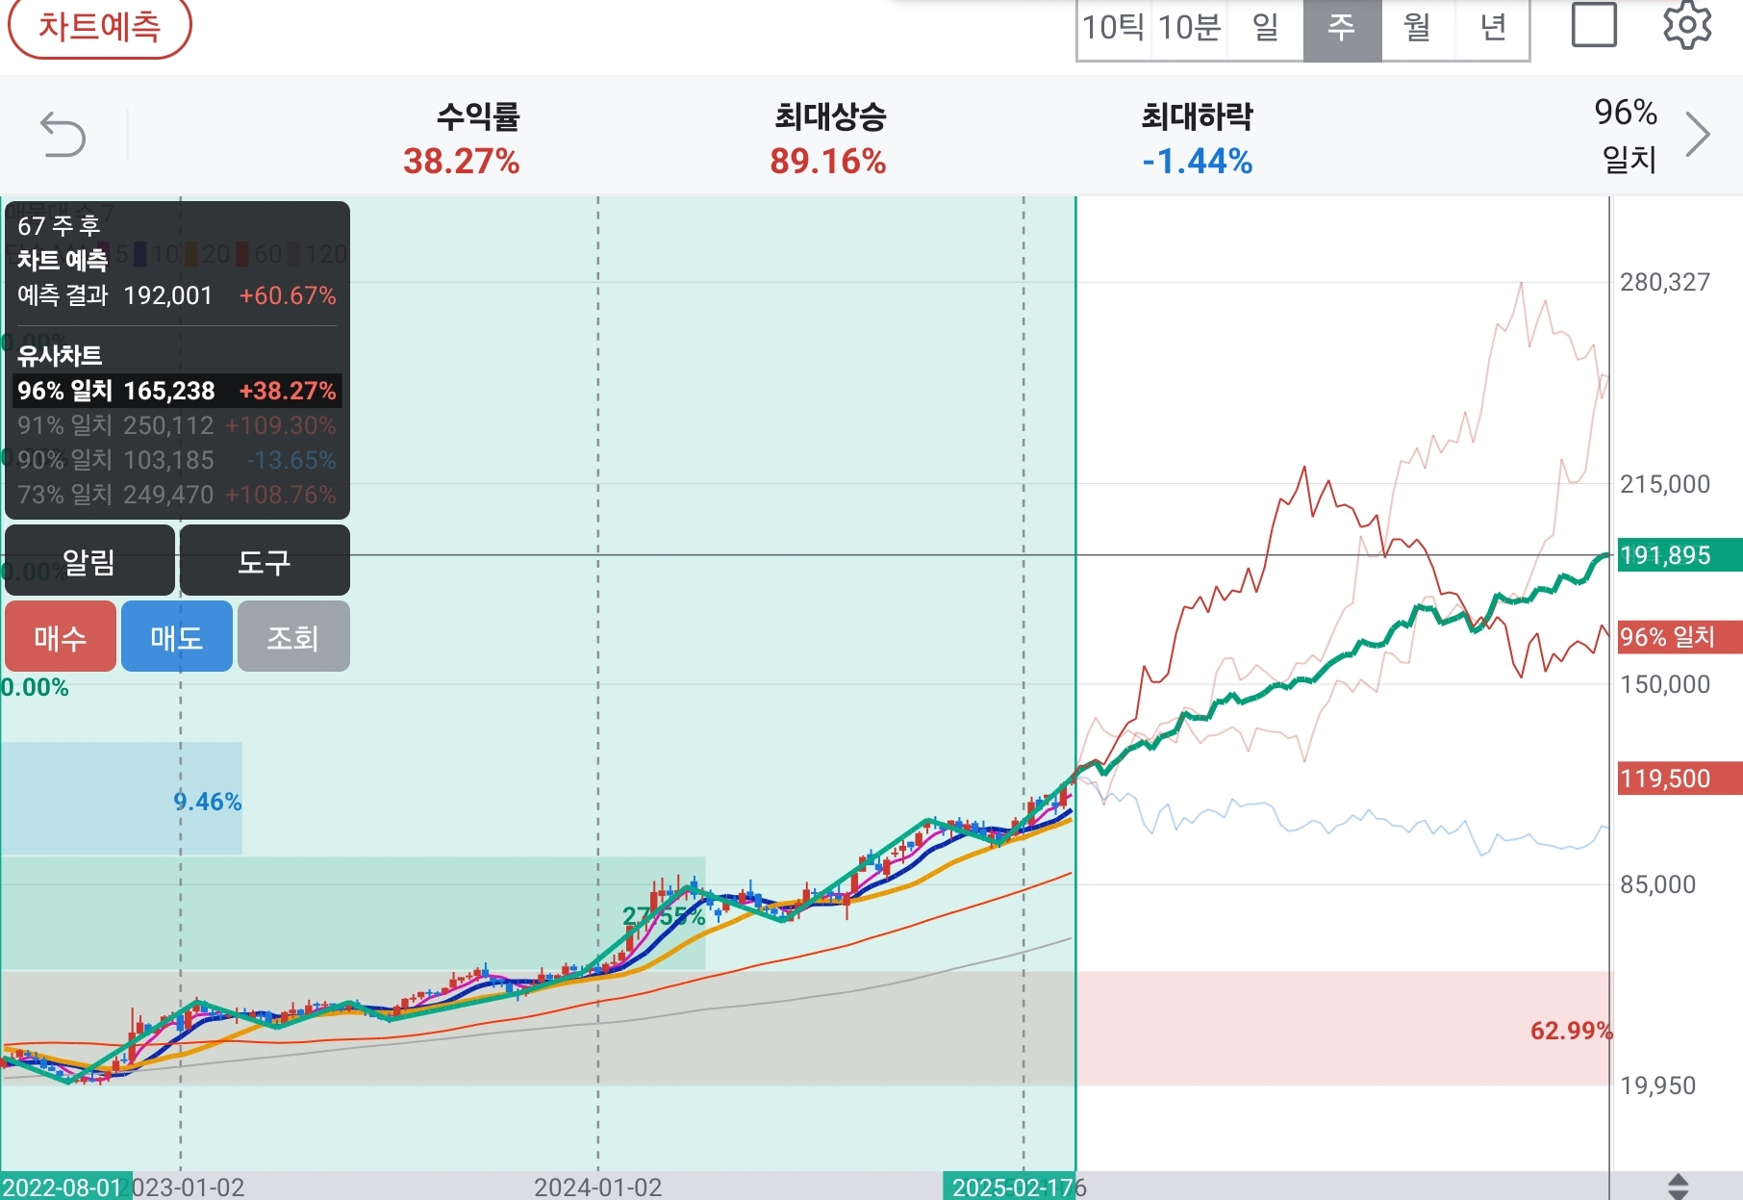This screenshot has height=1200, width=1743.
Task: Click the 2022-08-01 start date marker
Action: 64,1187
